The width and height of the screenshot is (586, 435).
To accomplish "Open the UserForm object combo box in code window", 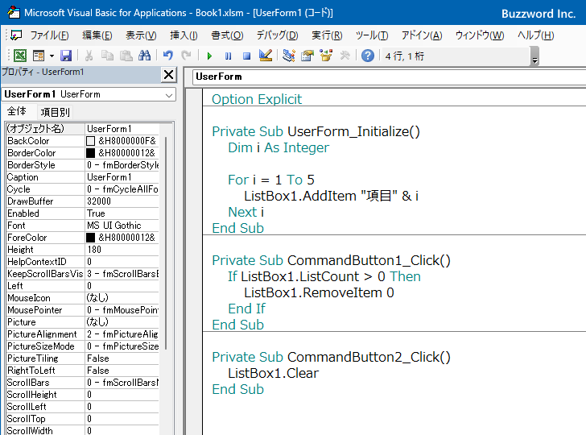I will coord(389,77).
